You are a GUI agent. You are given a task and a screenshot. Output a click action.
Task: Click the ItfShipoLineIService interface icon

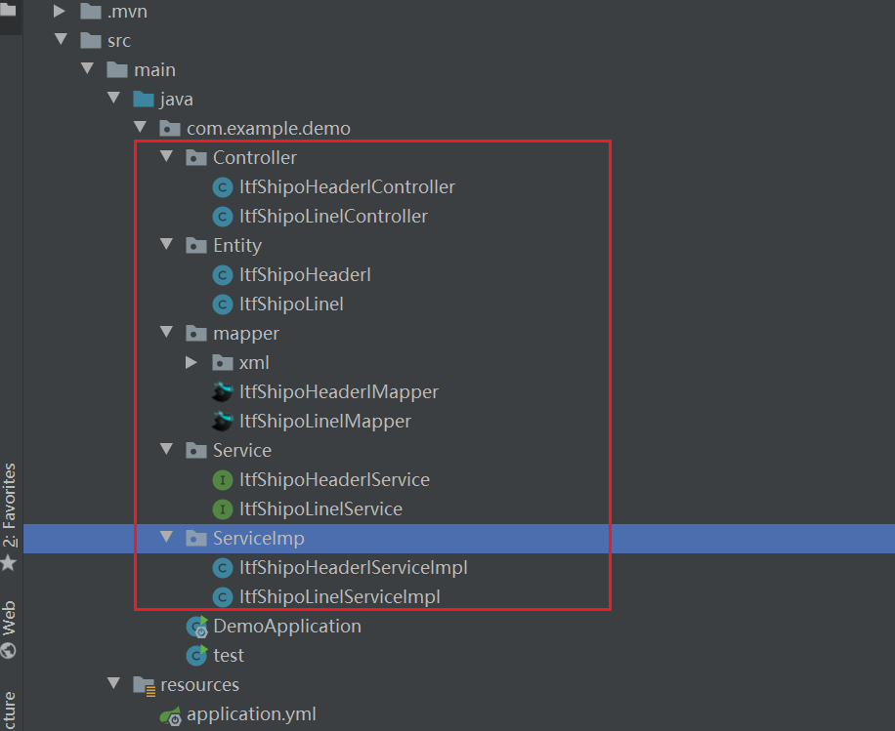(223, 508)
